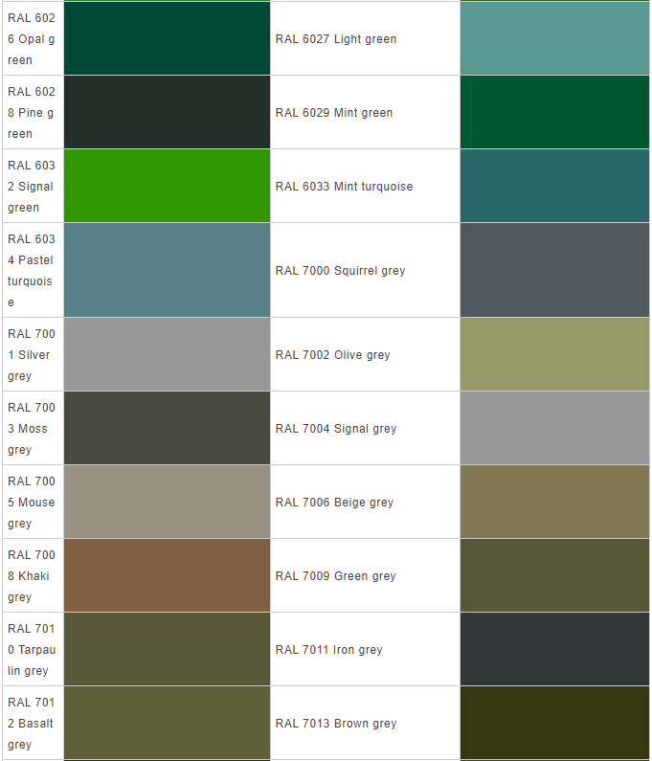Image resolution: width=652 pixels, height=761 pixels.
Task: Select the "RAL 7010 Tarpaulin grey" name cell
Action: (32, 650)
